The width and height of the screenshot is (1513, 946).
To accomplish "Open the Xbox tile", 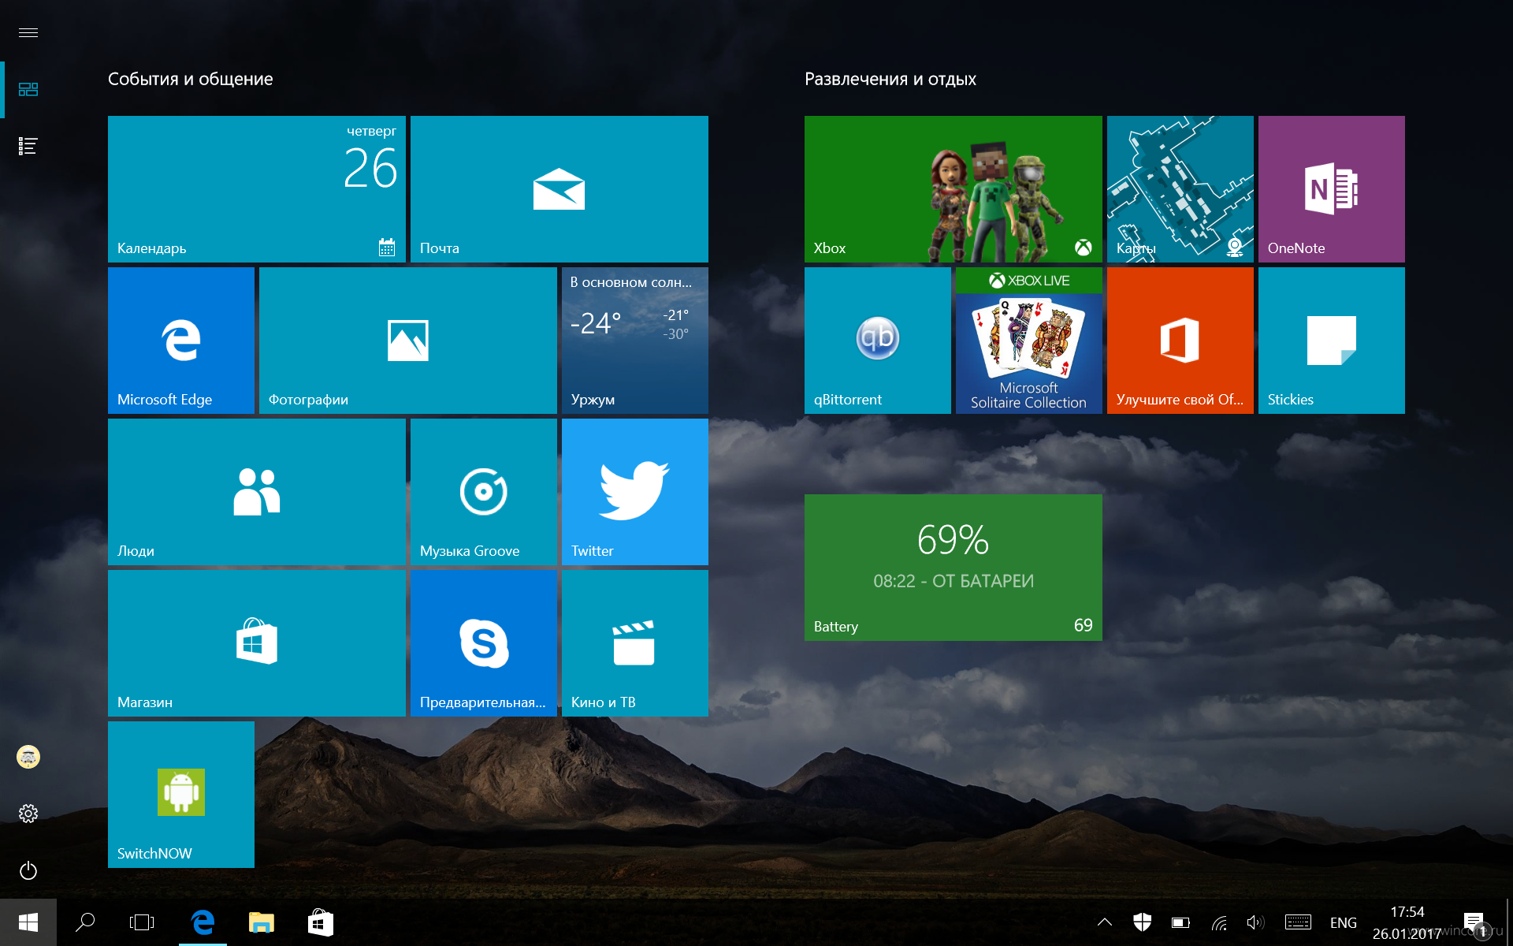I will 954,189.
